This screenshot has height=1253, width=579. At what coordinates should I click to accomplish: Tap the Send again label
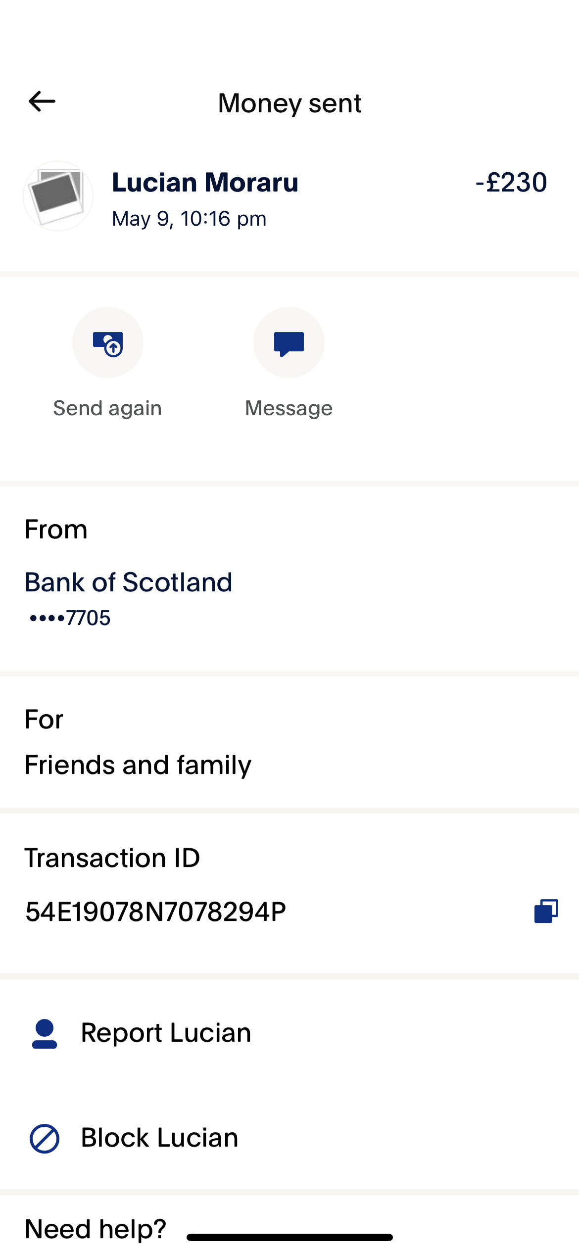tap(107, 408)
